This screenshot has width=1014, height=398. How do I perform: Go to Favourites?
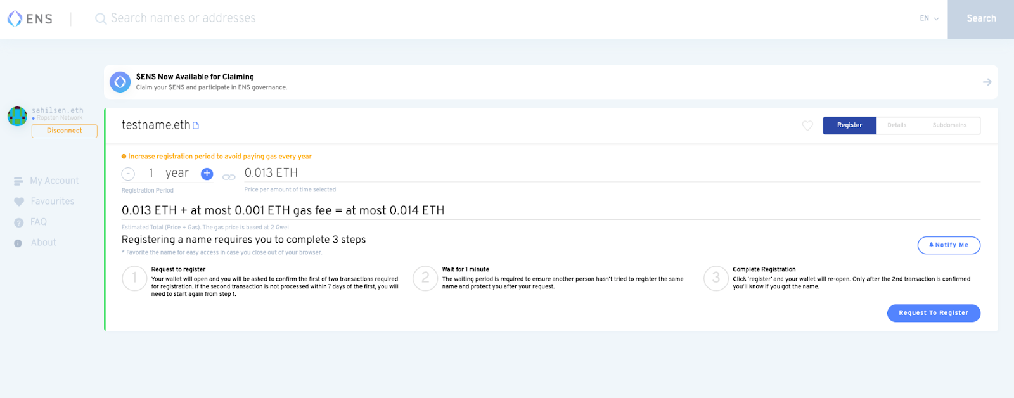click(x=53, y=202)
